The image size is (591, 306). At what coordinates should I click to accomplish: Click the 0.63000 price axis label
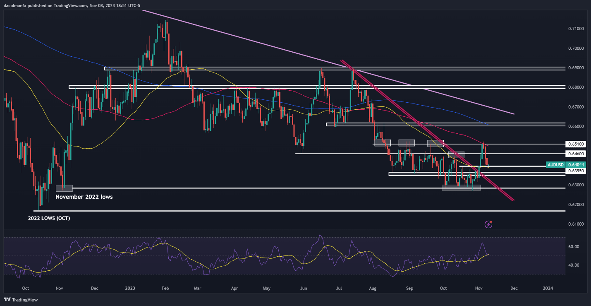pyautogui.click(x=576, y=185)
